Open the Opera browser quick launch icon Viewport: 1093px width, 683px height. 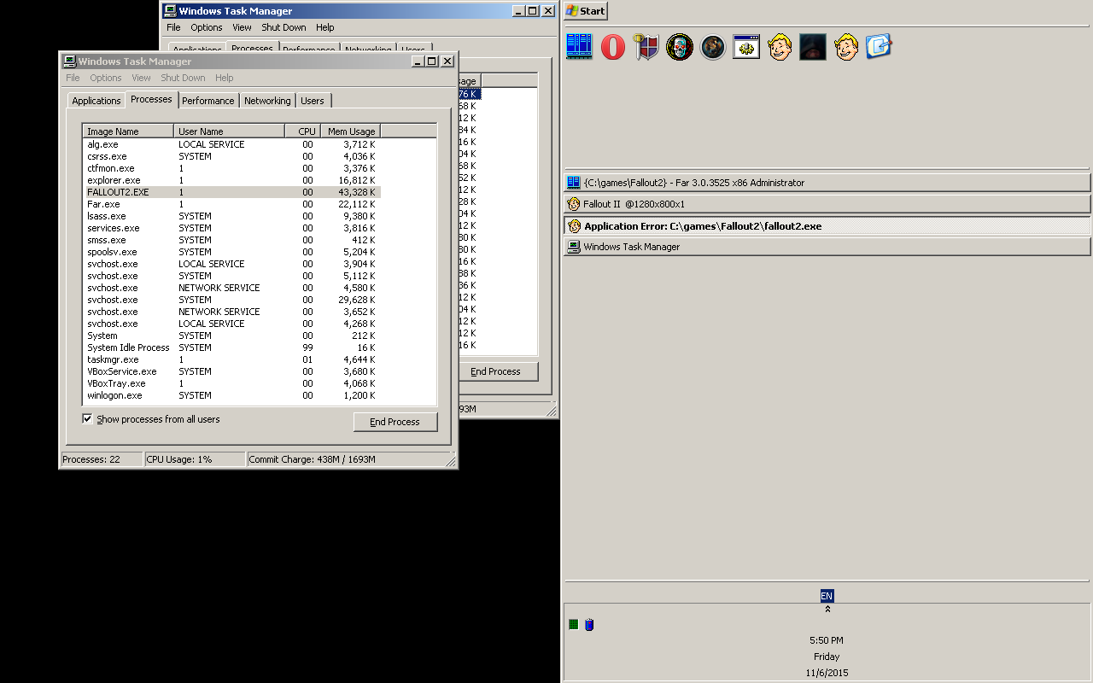[612, 46]
